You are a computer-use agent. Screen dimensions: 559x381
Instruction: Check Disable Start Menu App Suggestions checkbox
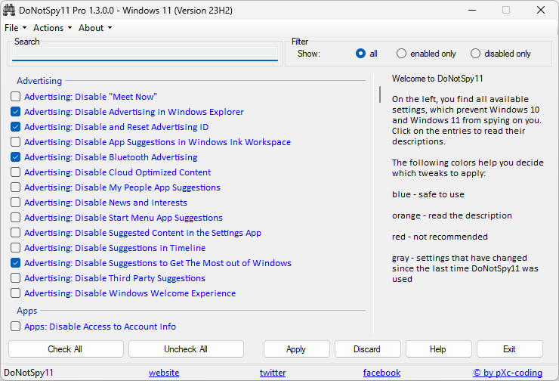(15, 217)
